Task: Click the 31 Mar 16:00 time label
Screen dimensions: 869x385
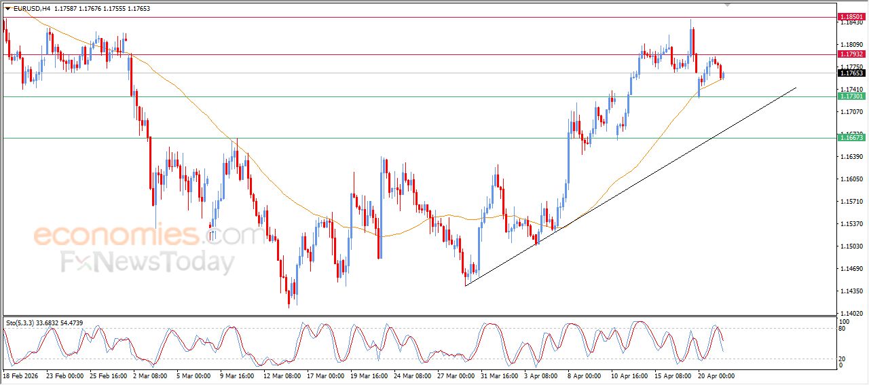Action: pyautogui.click(x=499, y=375)
